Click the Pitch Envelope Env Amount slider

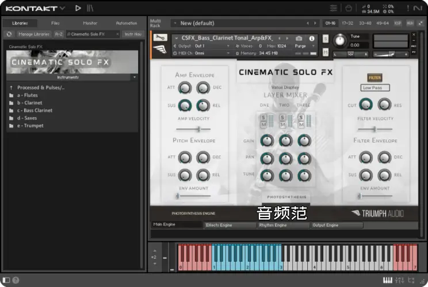[193, 196]
